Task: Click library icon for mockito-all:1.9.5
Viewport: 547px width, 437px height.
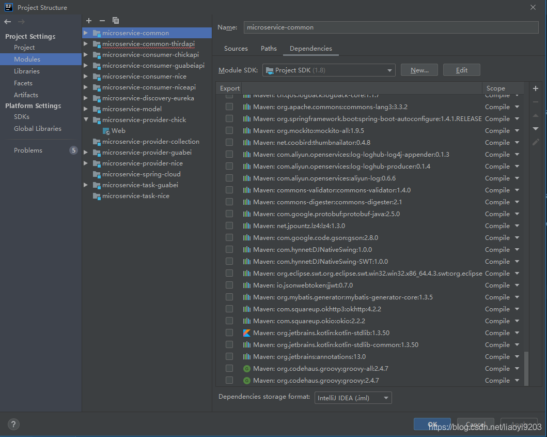Action: [246, 131]
